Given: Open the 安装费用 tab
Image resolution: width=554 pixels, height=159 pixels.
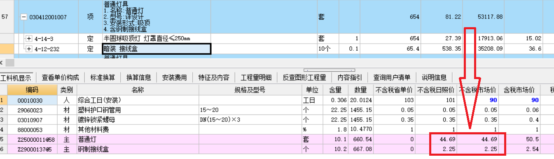Looking at the screenshot, I should tap(174, 77).
